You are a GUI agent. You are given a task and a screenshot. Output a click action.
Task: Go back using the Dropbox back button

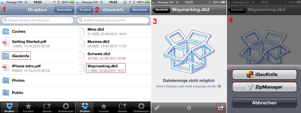pyautogui.click(x=85, y=10)
